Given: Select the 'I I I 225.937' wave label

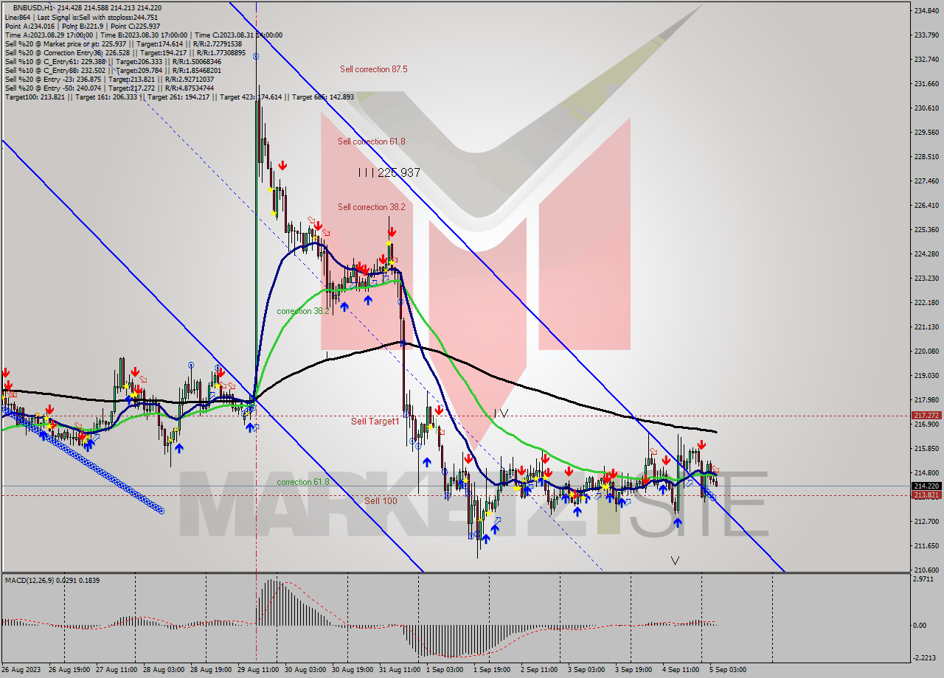Looking at the screenshot, I should [389, 172].
